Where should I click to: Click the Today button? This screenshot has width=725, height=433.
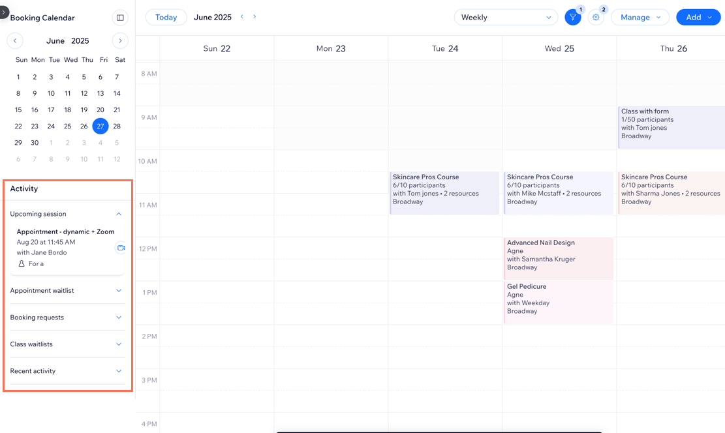click(166, 18)
